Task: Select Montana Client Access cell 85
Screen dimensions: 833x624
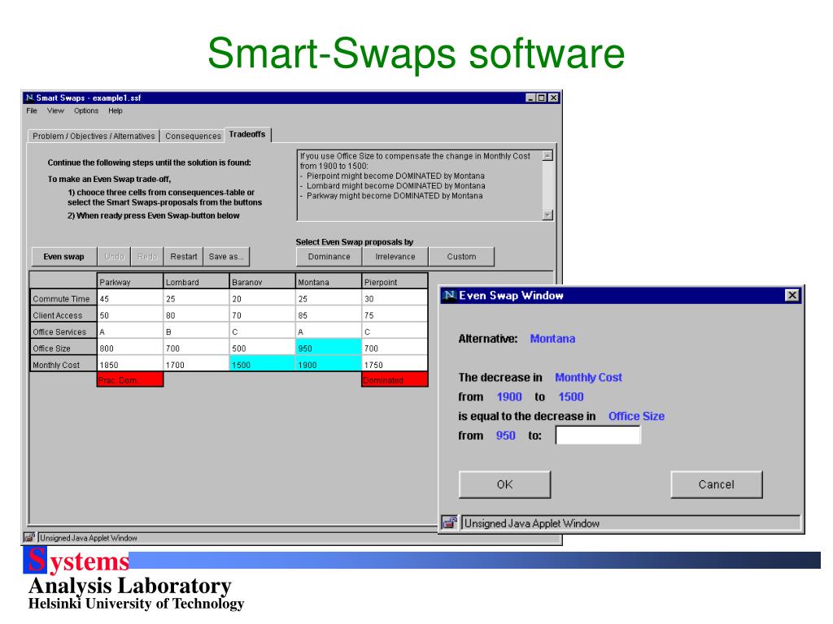Action: [x=329, y=315]
